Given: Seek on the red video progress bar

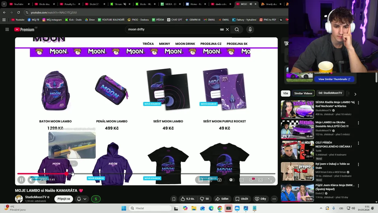Looking at the screenshot, I should (x=146, y=174).
